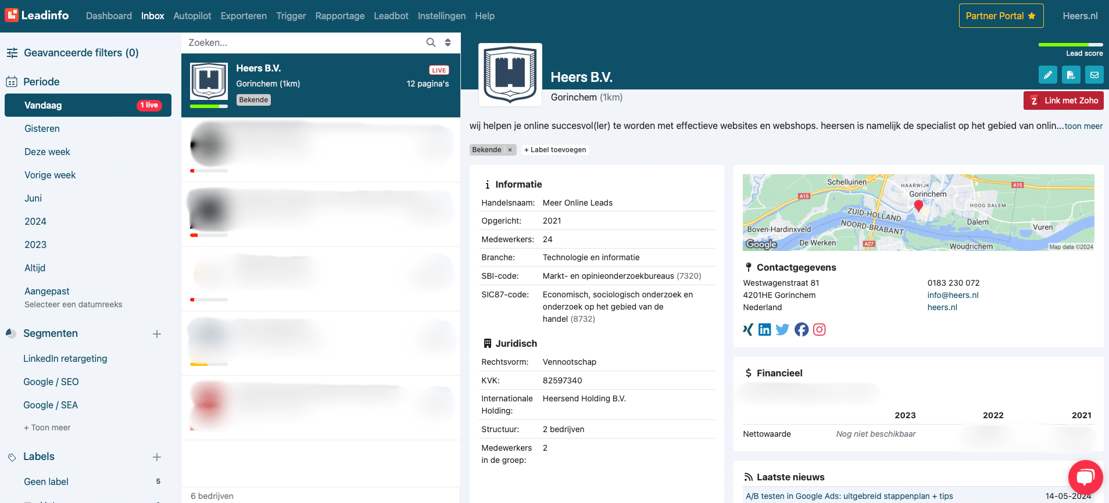This screenshot has width=1109, height=503.
Task: Open heers.nl website link
Action: coord(942,307)
